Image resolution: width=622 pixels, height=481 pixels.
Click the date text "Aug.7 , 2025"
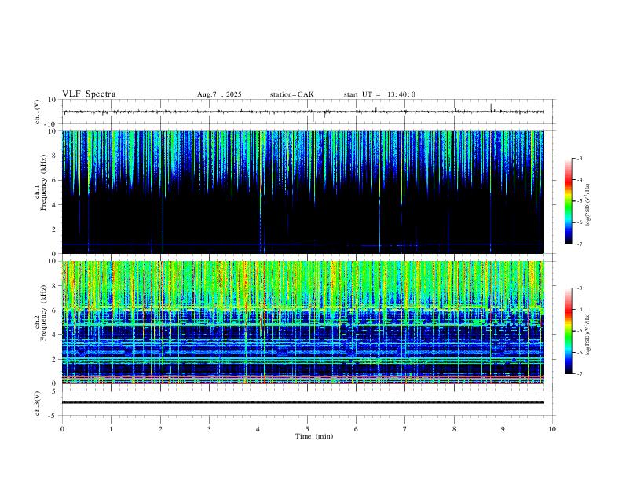tap(219, 94)
